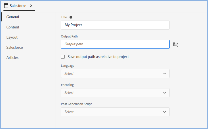
Task: Show the Articles section
Action: pyautogui.click(x=12, y=57)
